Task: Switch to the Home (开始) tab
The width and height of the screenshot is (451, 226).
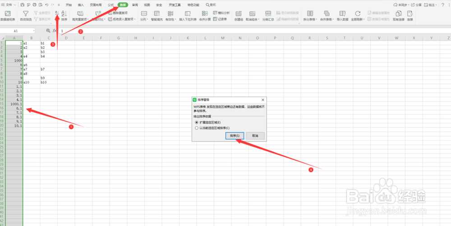Action: click(x=69, y=5)
